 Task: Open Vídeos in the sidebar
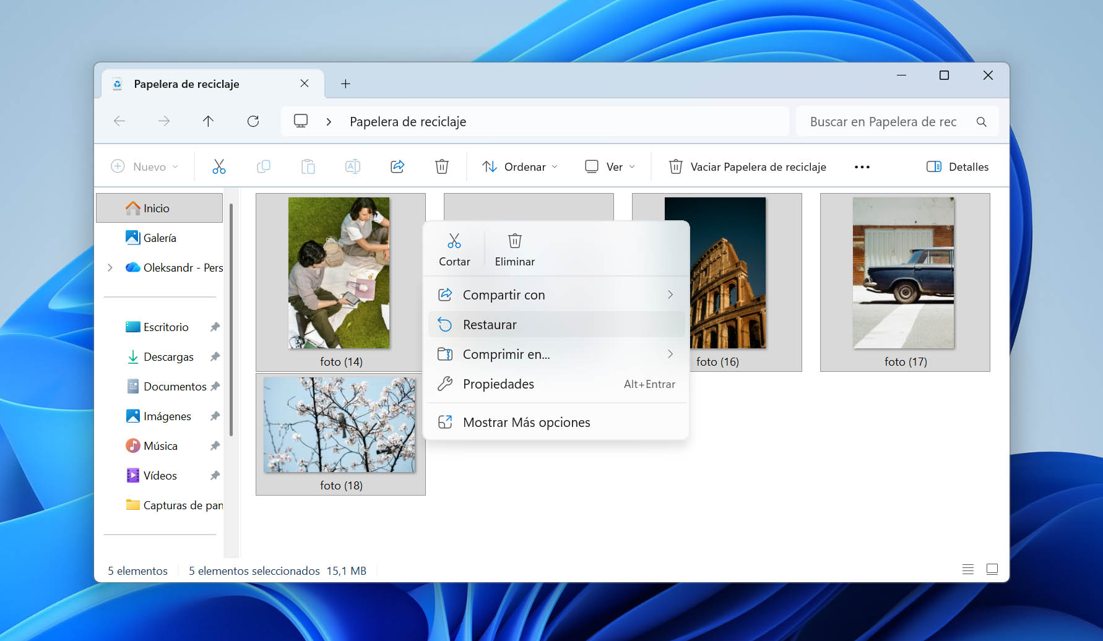click(160, 475)
